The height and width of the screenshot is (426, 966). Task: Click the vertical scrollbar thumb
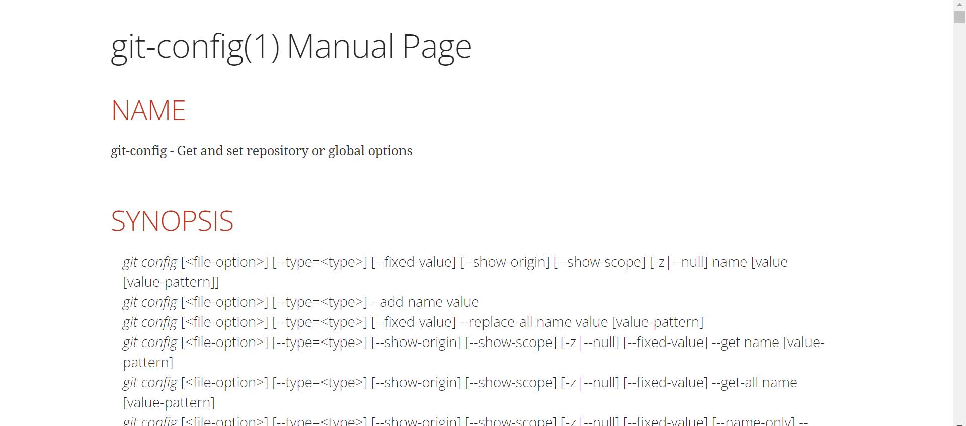click(x=959, y=17)
